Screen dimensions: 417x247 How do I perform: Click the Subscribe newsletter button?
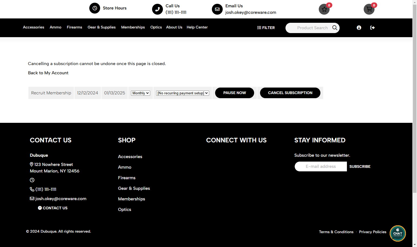coord(360,166)
